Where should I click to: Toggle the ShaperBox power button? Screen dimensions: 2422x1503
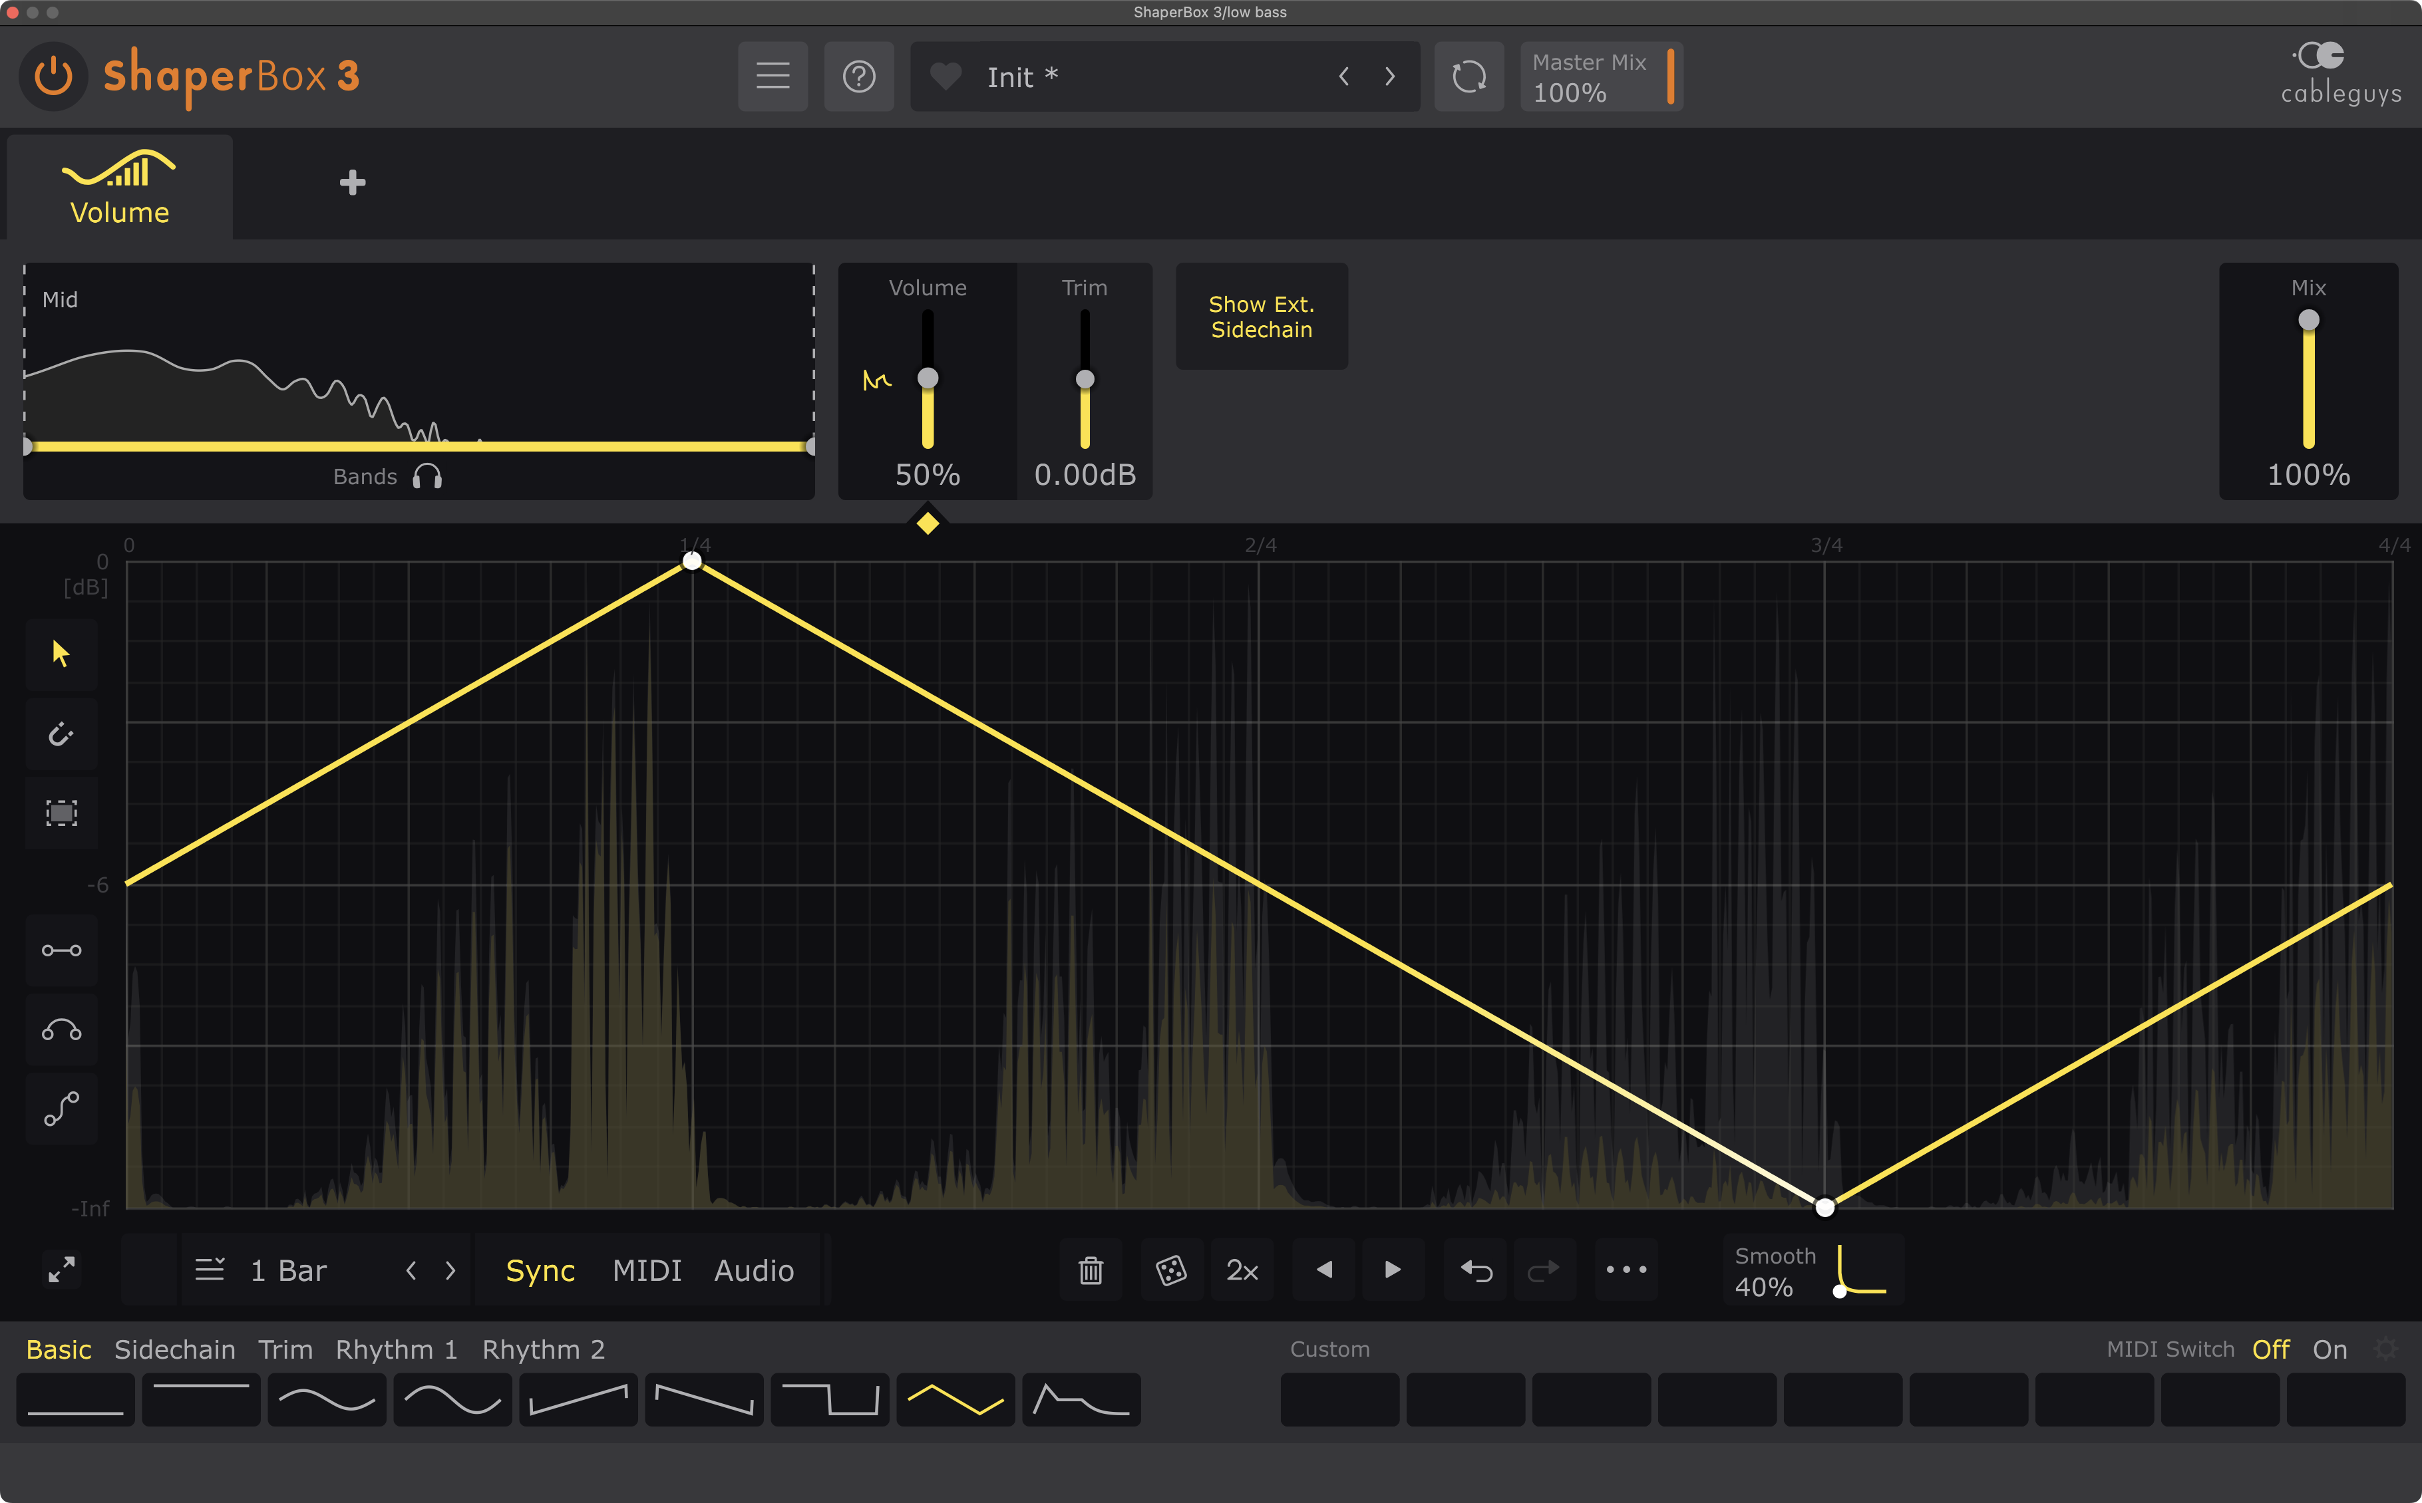click(54, 76)
